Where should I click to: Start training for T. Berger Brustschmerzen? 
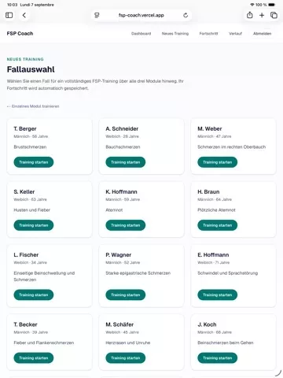click(34, 162)
